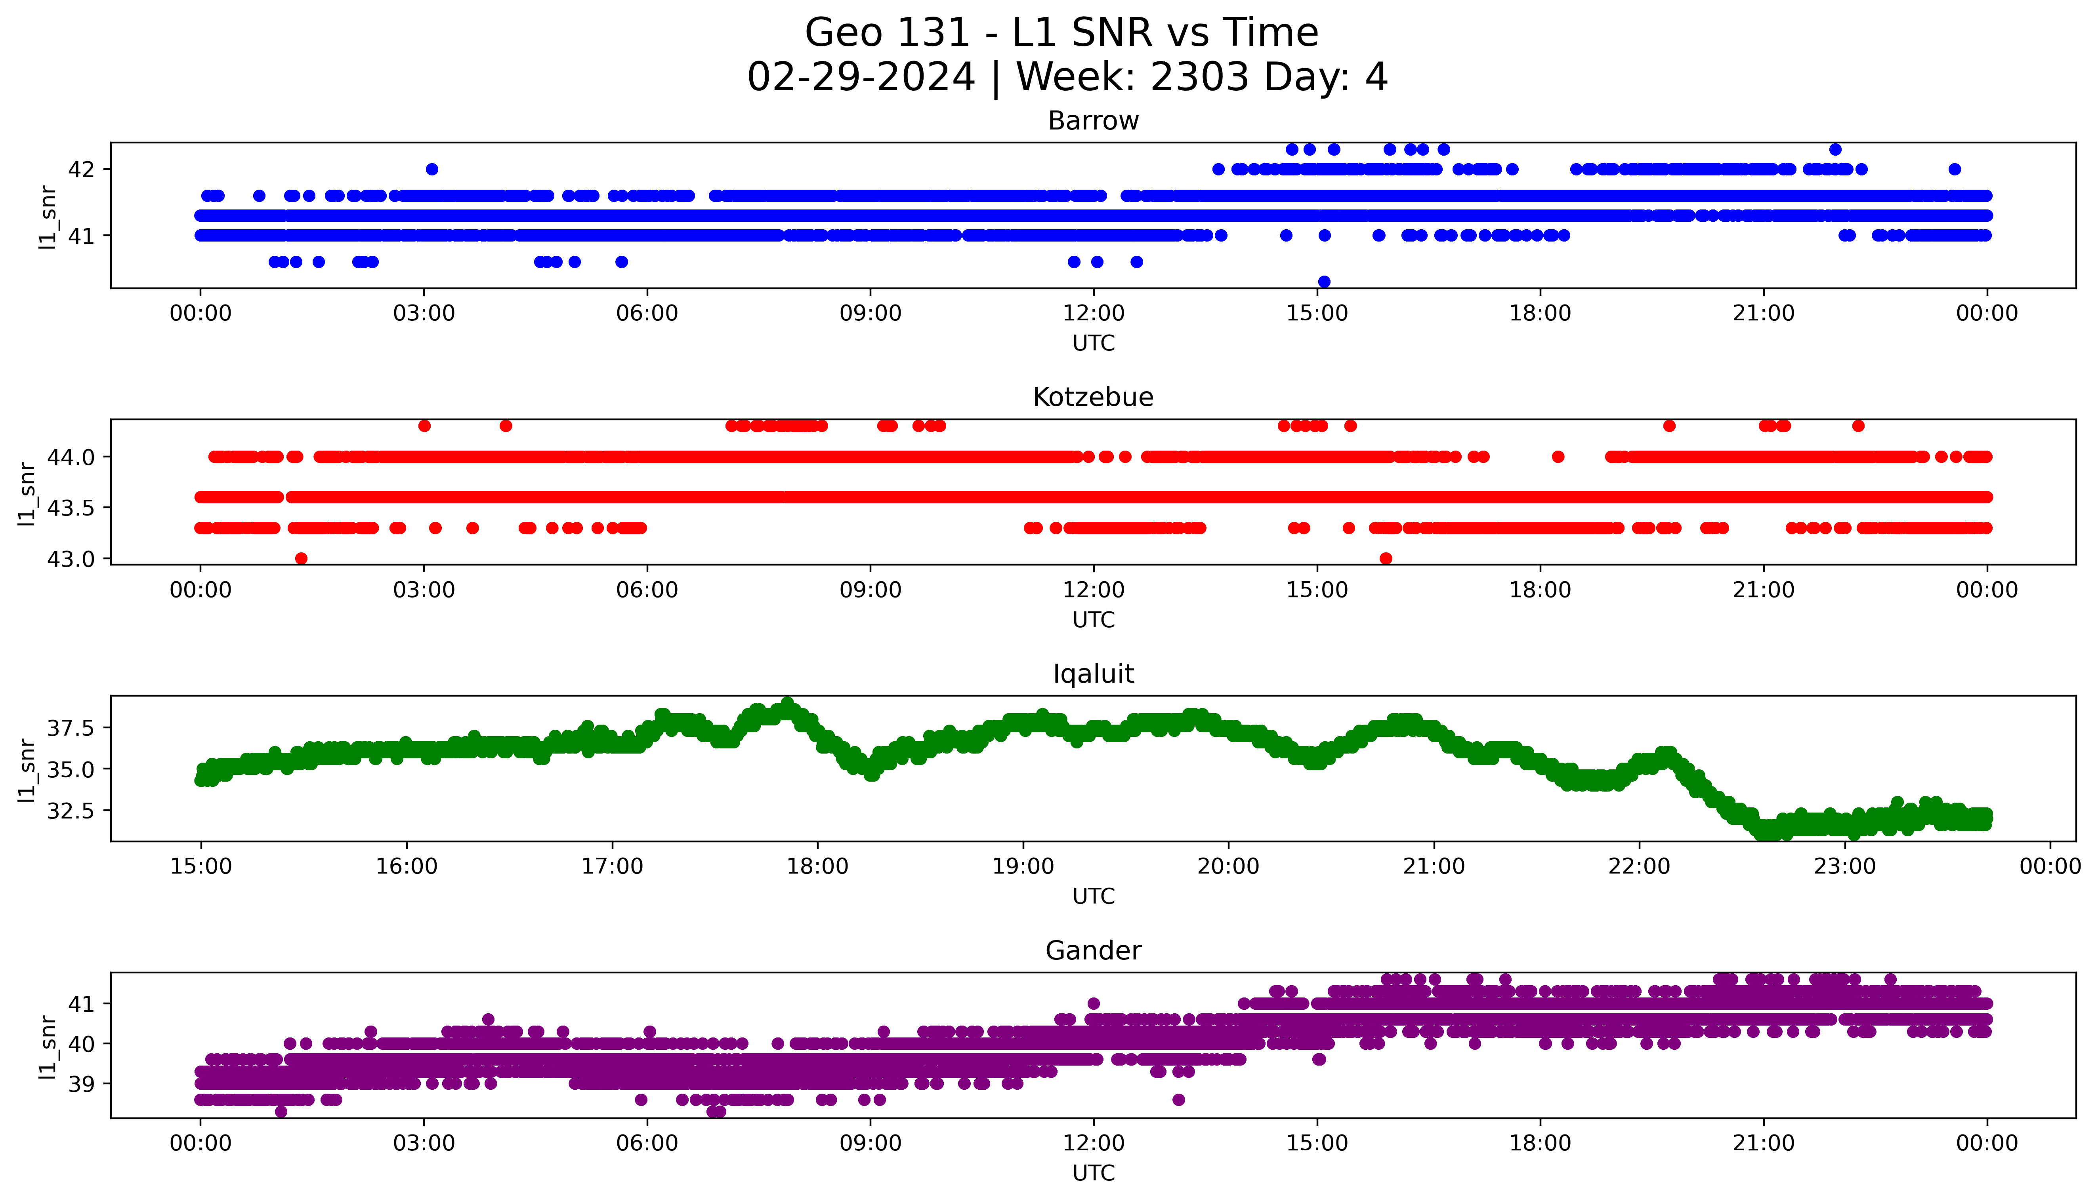The height and width of the screenshot is (1201, 2098).
Task: Click the 39 y-tick on Gander plot
Action: point(82,1084)
